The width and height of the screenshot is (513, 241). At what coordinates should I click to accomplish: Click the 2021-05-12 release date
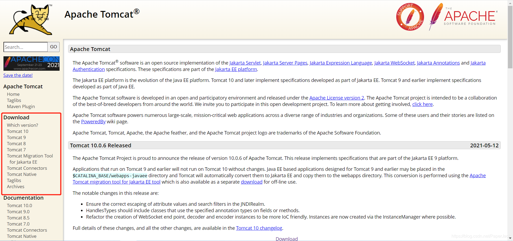(x=484, y=145)
